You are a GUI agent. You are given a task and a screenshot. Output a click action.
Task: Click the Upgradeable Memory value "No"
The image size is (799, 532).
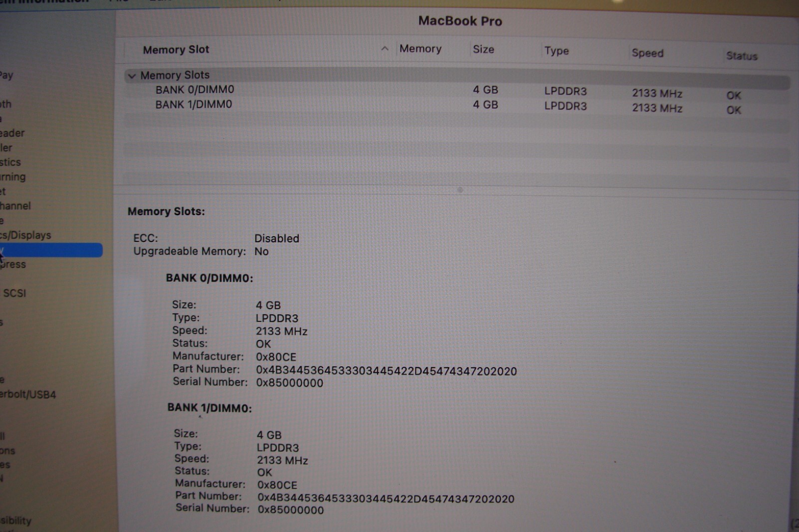(x=261, y=251)
